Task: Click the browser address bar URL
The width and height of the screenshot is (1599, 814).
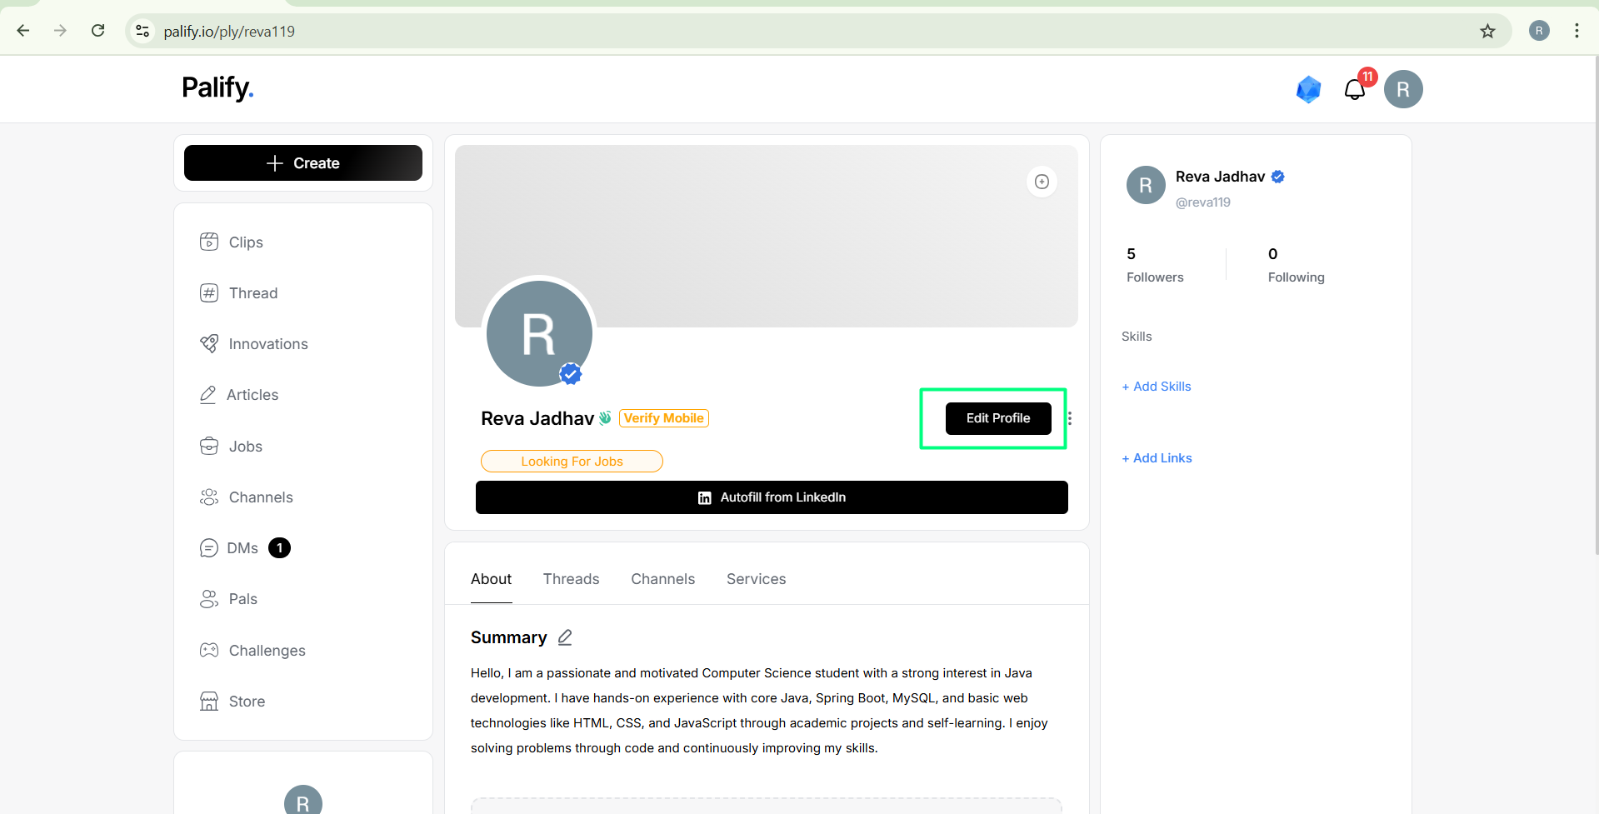Action: click(x=229, y=32)
